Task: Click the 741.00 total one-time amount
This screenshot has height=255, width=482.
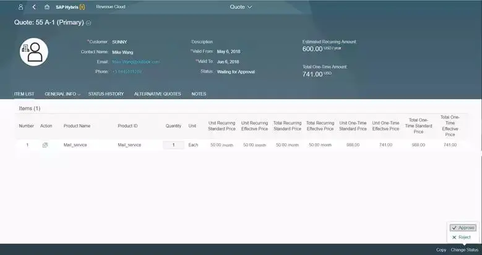Action: [x=312, y=74]
